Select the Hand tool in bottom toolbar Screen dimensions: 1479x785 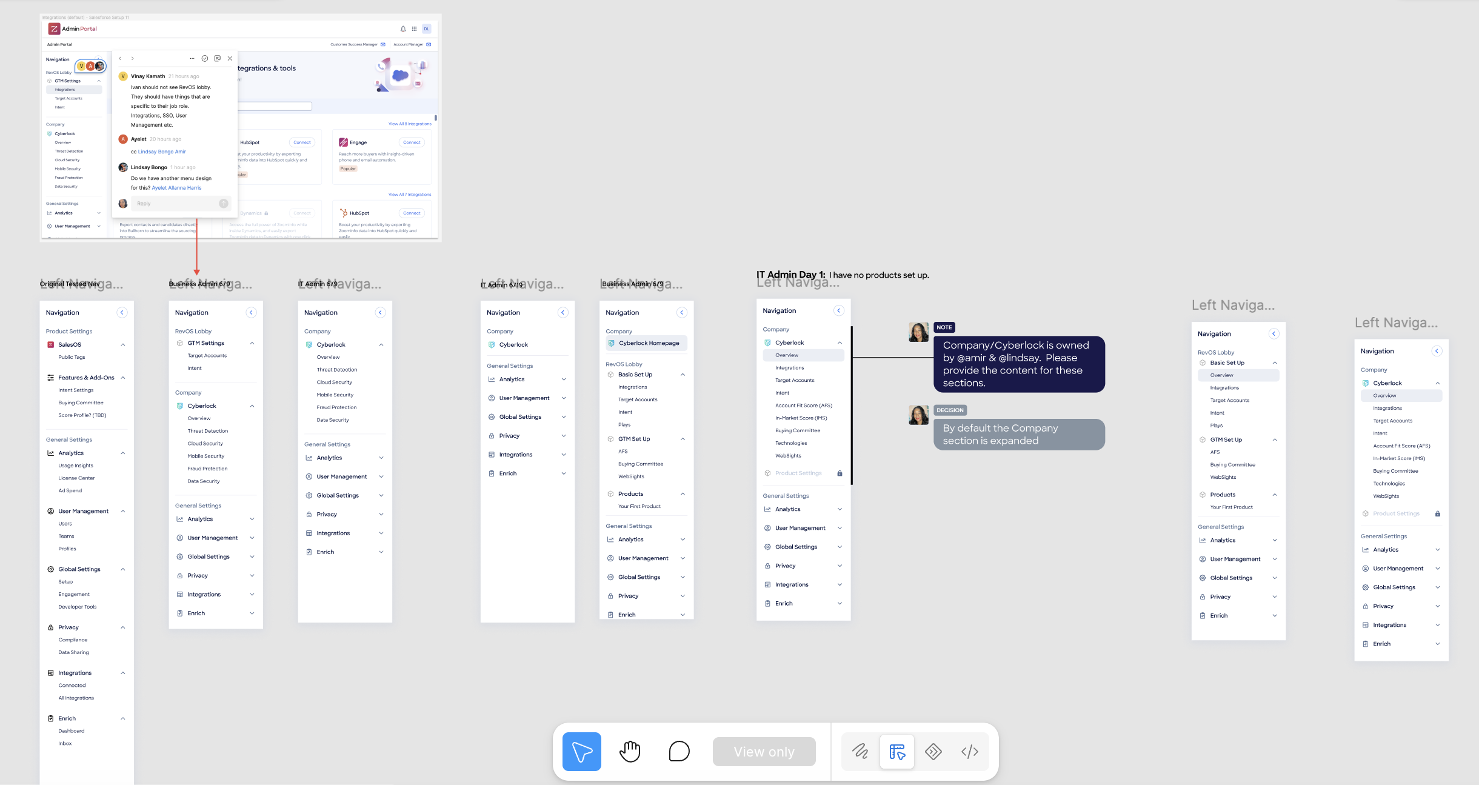point(630,752)
